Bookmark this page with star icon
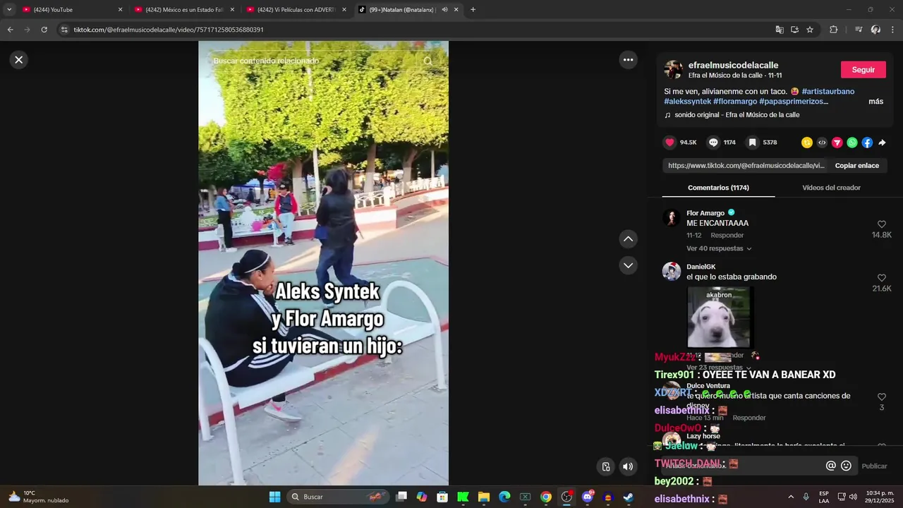Screen dimensions: 903x508 (810, 30)
